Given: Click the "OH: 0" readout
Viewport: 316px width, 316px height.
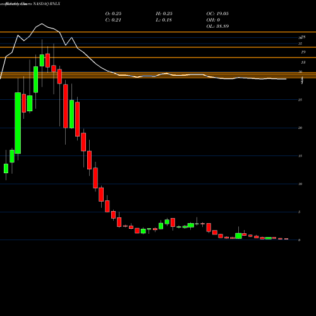Looking at the screenshot, I should click(213, 20).
